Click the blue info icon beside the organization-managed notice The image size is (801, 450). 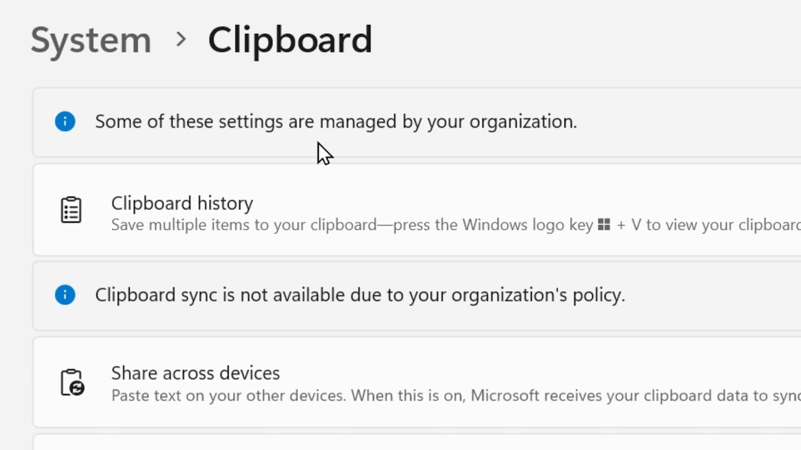(x=65, y=121)
